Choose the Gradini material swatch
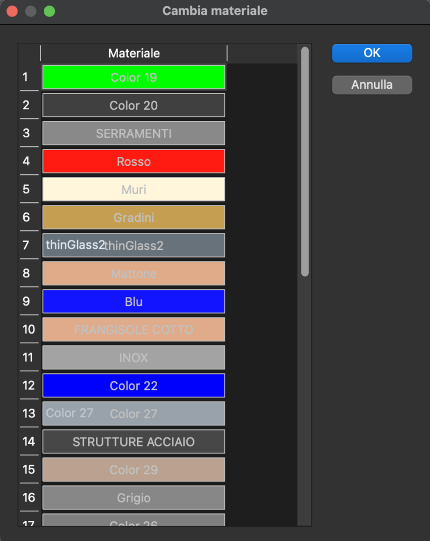The image size is (430, 541). pyautogui.click(x=133, y=218)
